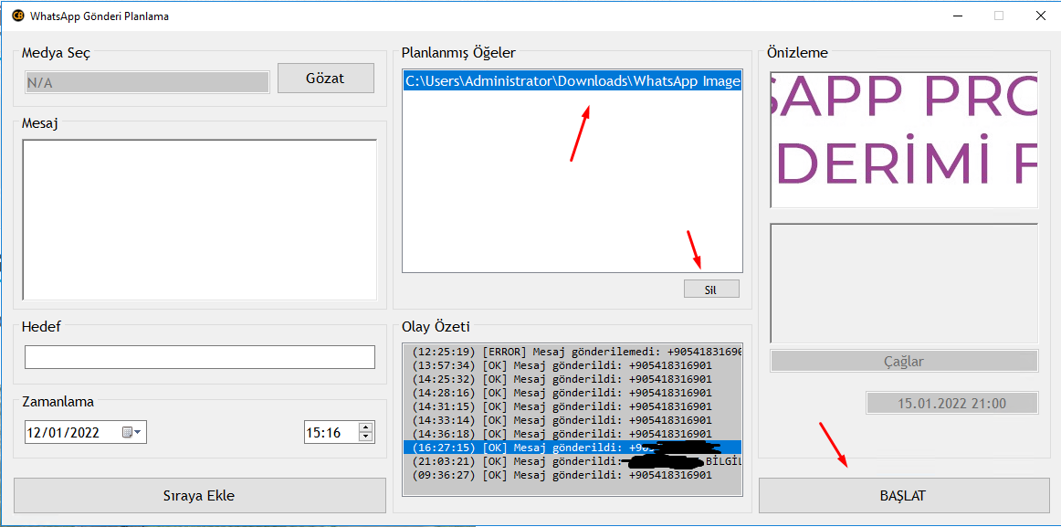1061x527 pixels.
Task: Click the Gözat browse button
Action: 325,78
